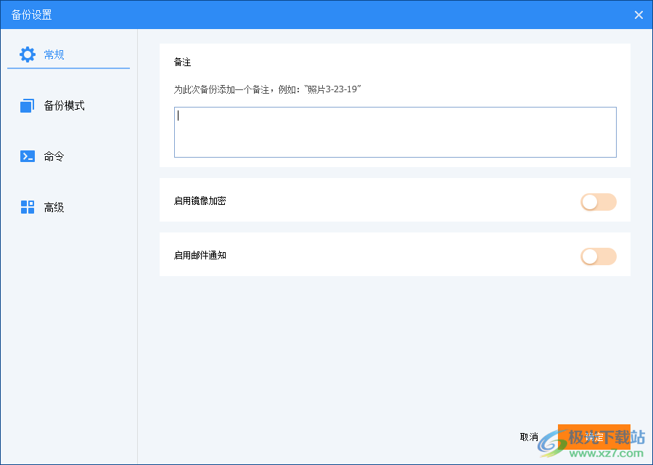Confirm with the orange 确定 button
Image resolution: width=653 pixels, height=465 pixels.
(594, 437)
